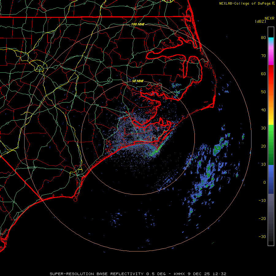This screenshot has height=276, width=276.
Task: Click the red segment of the color bar
Action: (271, 74)
